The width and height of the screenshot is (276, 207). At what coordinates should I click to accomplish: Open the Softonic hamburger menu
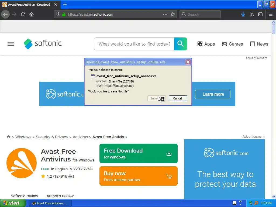[11, 44]
